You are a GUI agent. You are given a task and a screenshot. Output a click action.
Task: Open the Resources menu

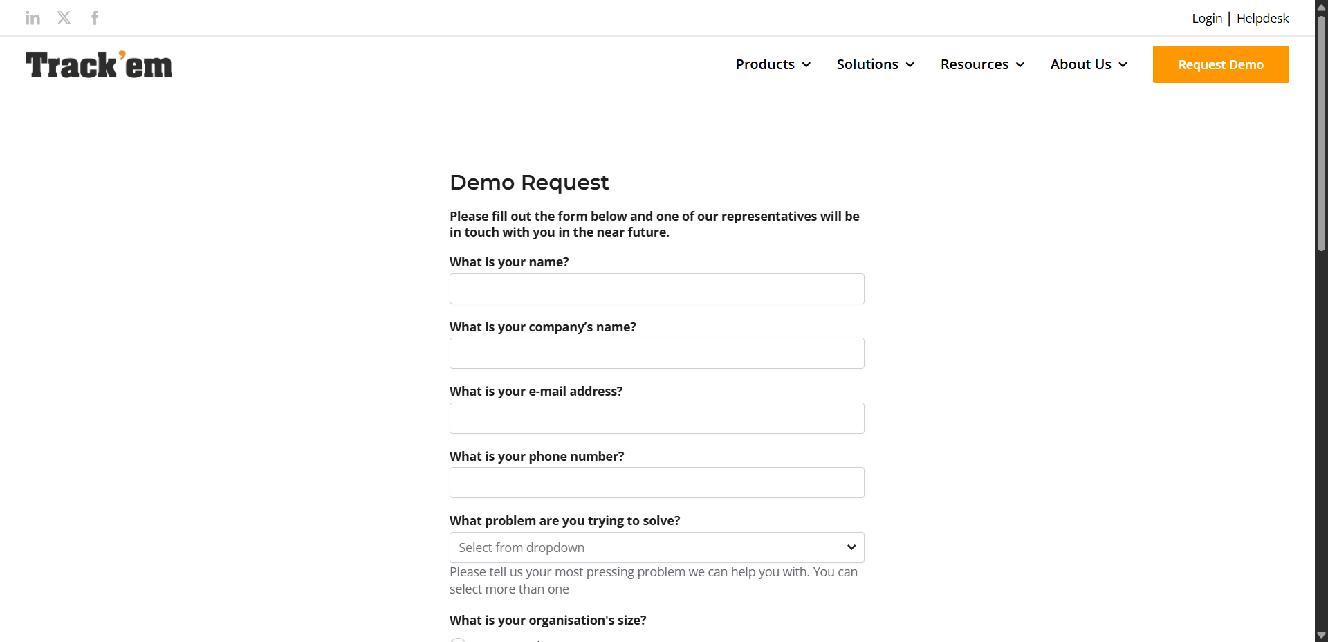(x=982, y=64)
